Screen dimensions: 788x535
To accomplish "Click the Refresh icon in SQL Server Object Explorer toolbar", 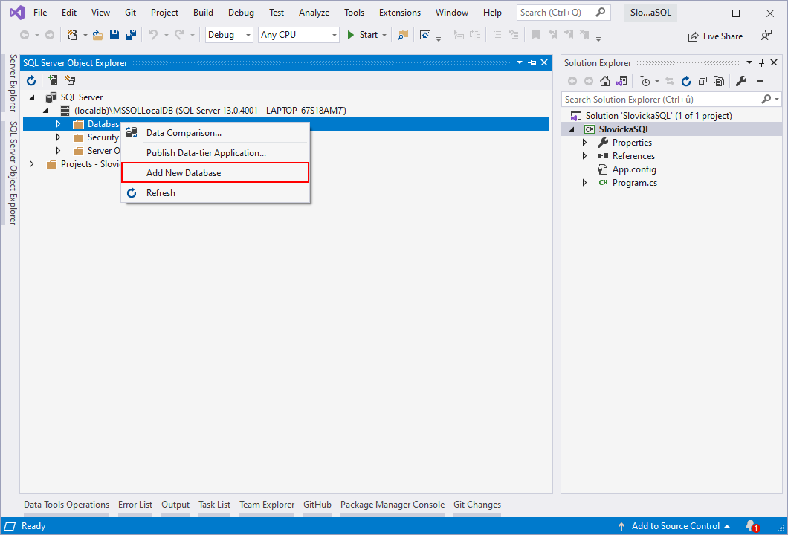I will 31,80.
